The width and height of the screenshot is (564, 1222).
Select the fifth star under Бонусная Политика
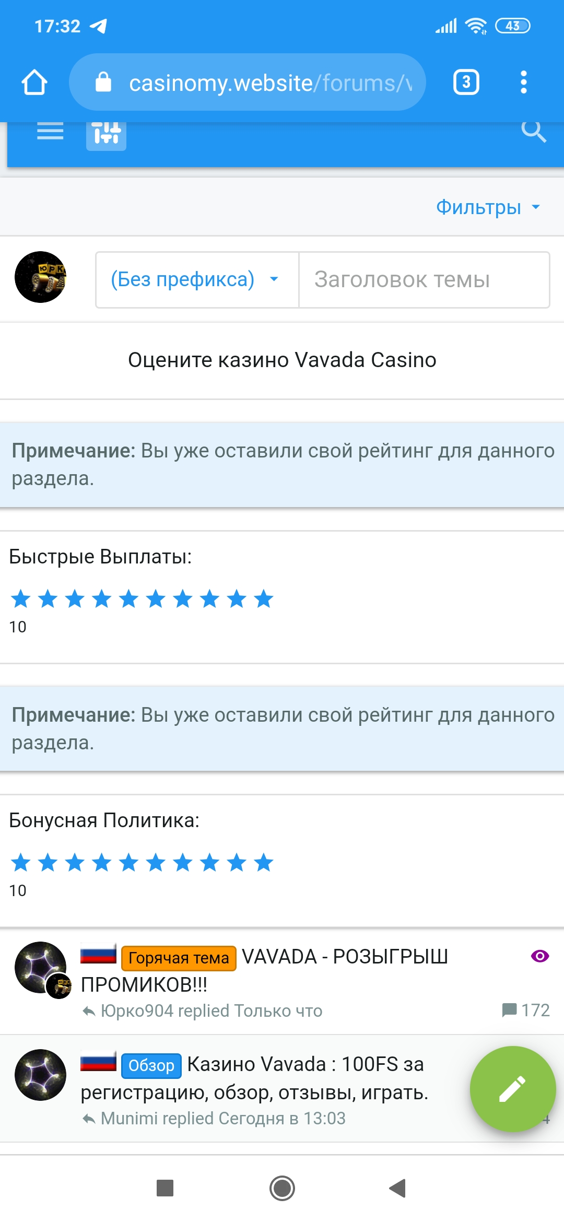click(128, 862)
